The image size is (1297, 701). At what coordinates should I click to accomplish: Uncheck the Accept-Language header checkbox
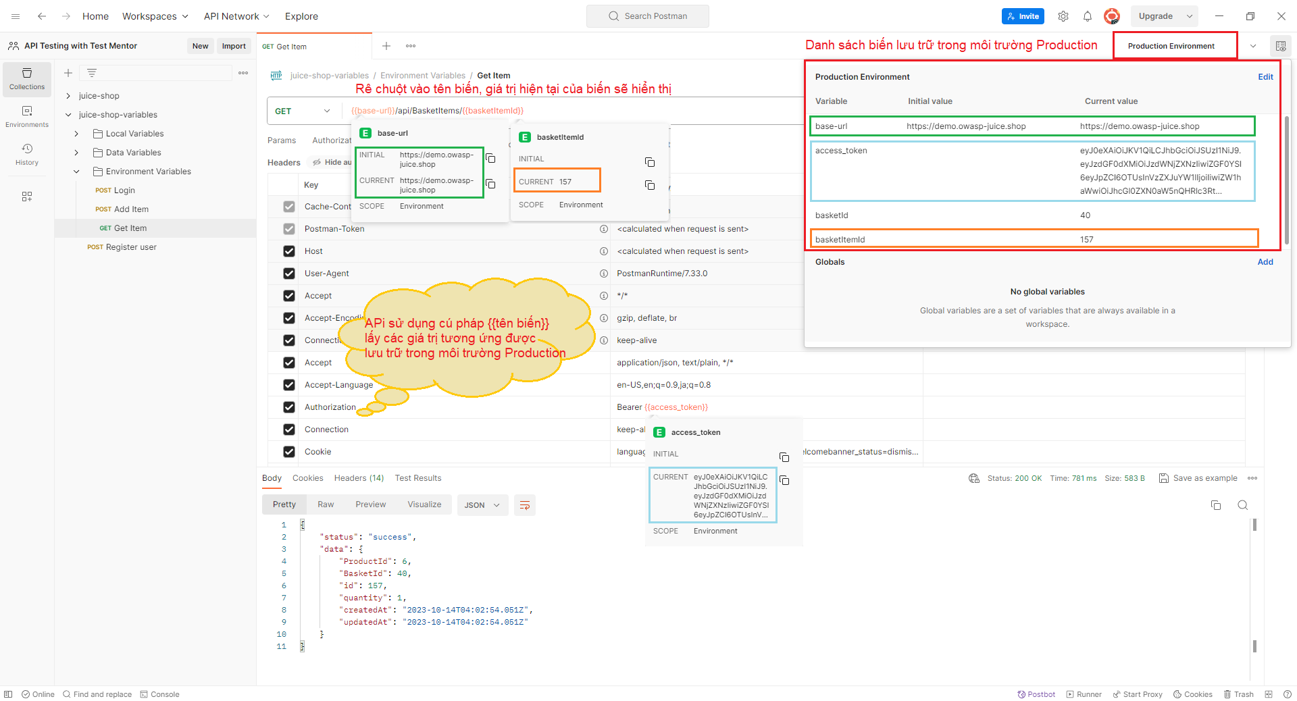click(289, 385)
